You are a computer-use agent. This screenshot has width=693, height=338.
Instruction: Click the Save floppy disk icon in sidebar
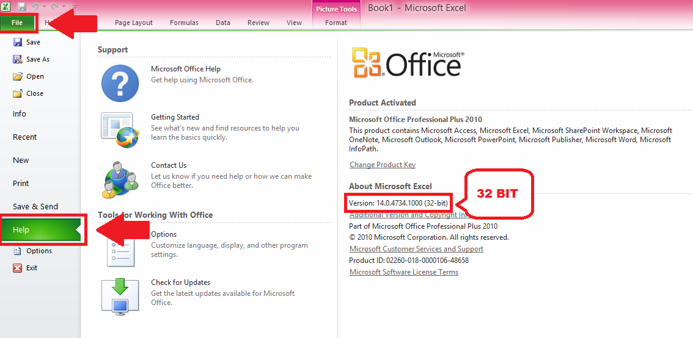[18, 42]
